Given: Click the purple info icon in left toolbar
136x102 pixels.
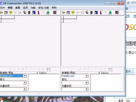Looking at the screenshot, I should point(39,13).
